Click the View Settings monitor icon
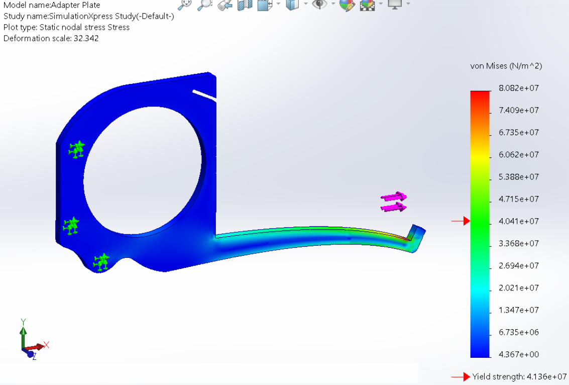 [396, 4]
